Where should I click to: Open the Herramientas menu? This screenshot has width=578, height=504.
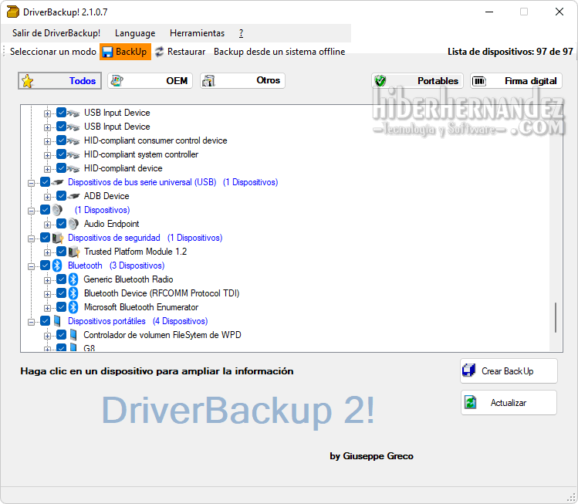click(198, 33)
